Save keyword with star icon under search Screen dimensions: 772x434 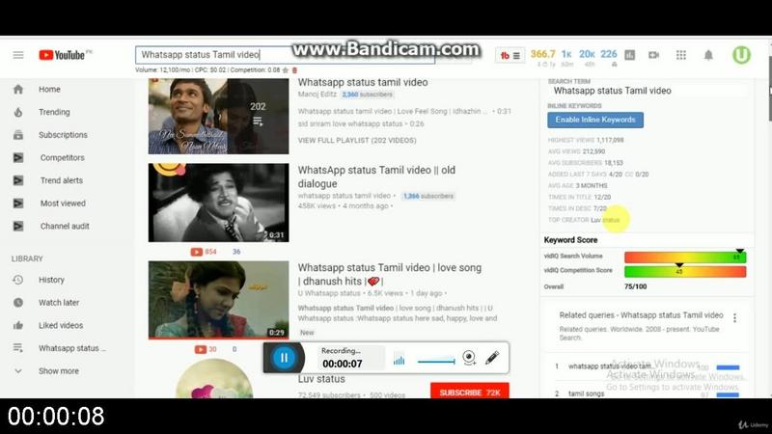pyautogui.click(x=285, y=70)
